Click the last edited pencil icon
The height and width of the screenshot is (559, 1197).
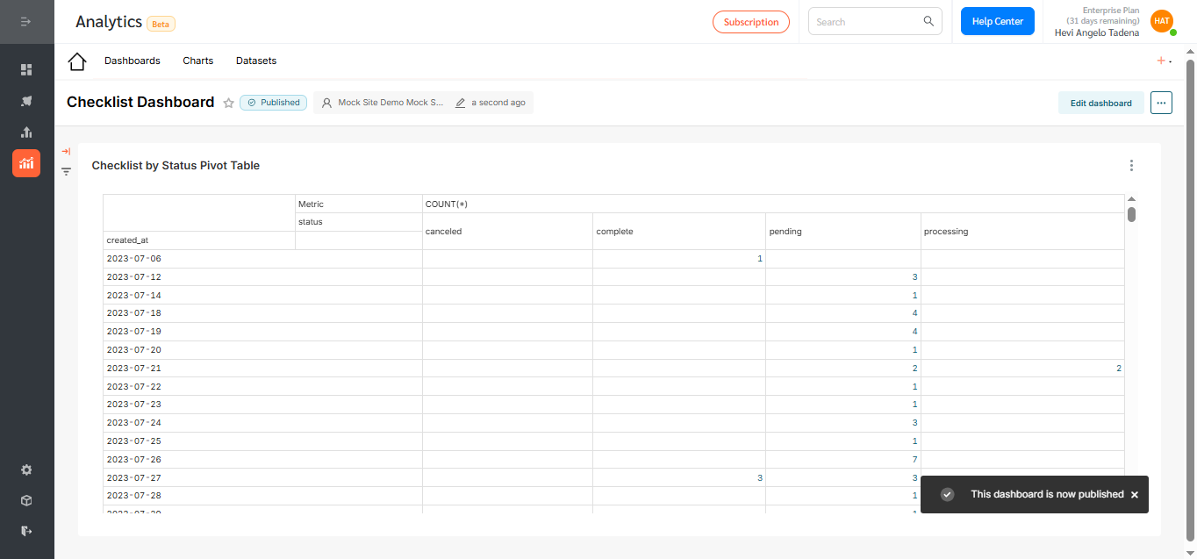[461, 103]
